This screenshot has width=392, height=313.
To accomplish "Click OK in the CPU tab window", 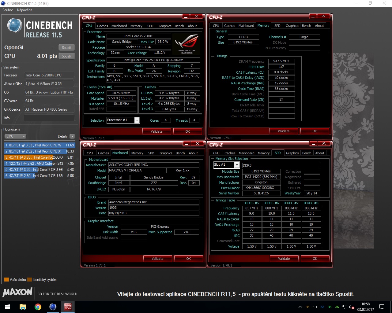I will (188, 131).
